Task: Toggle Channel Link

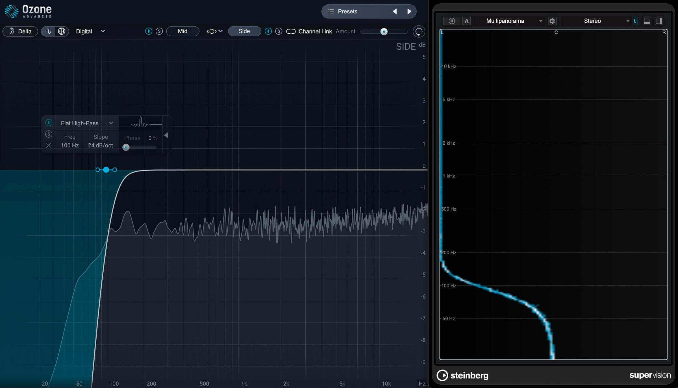Action: (x=309, y=31)
